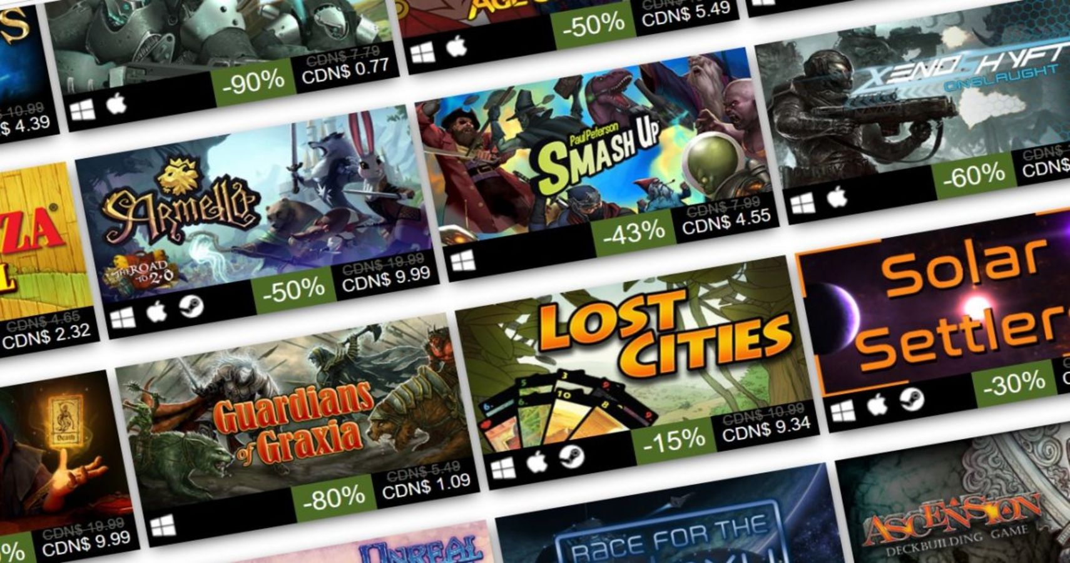
Task: Click the Windows icon under Smash Up
Action: pos(463,261)
